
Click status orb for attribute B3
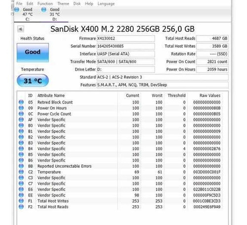pos(21,143)
